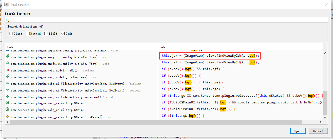The image size is (333, 139).
Task: Click the results scrollbar up arrow
Action: pyautogui.click(x=325, y=53)
